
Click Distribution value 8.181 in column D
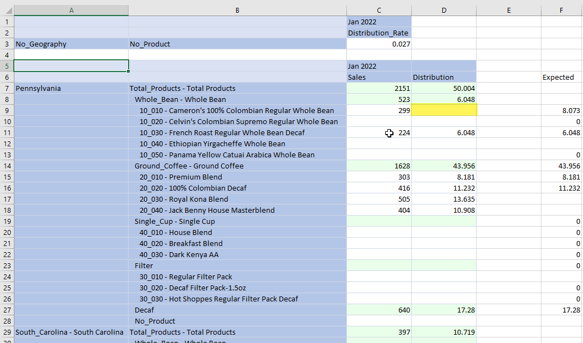click(x=443, y=177)
